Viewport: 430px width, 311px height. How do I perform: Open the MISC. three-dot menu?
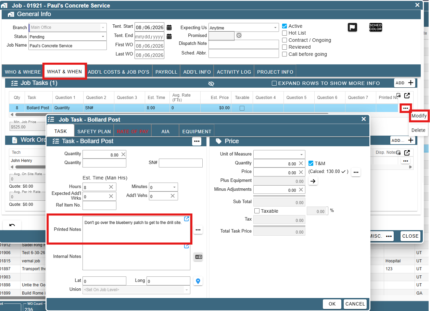tap(389, 236)
